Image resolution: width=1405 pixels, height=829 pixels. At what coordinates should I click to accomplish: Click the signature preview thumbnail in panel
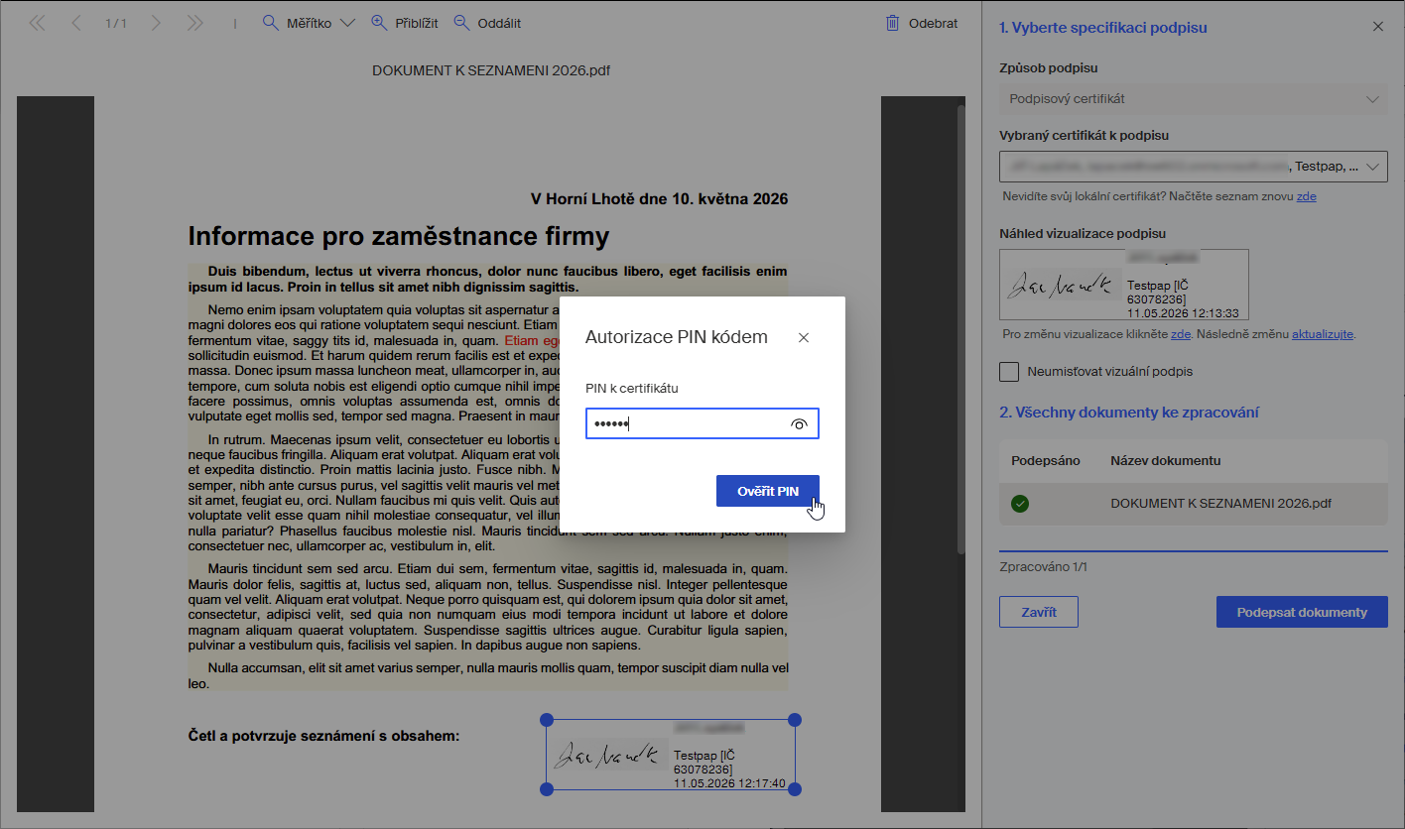click(1124, 284)
